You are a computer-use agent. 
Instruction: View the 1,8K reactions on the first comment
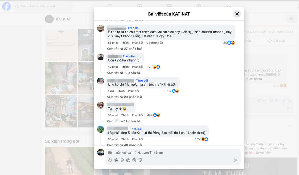228,43
